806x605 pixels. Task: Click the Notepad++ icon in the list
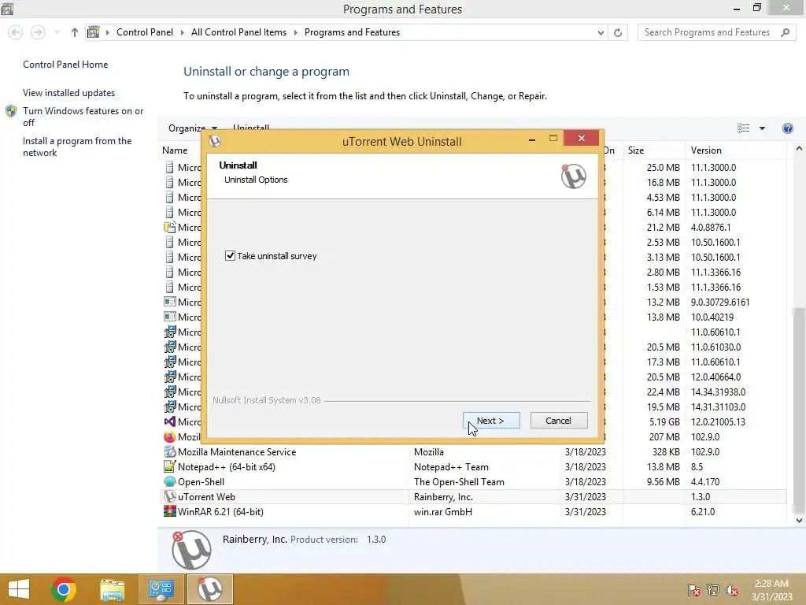click(x=170, y=467)
